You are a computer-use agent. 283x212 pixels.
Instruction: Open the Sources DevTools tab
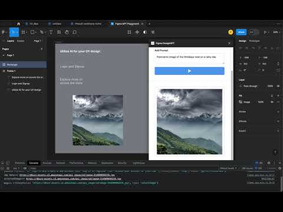coord(47,163)
